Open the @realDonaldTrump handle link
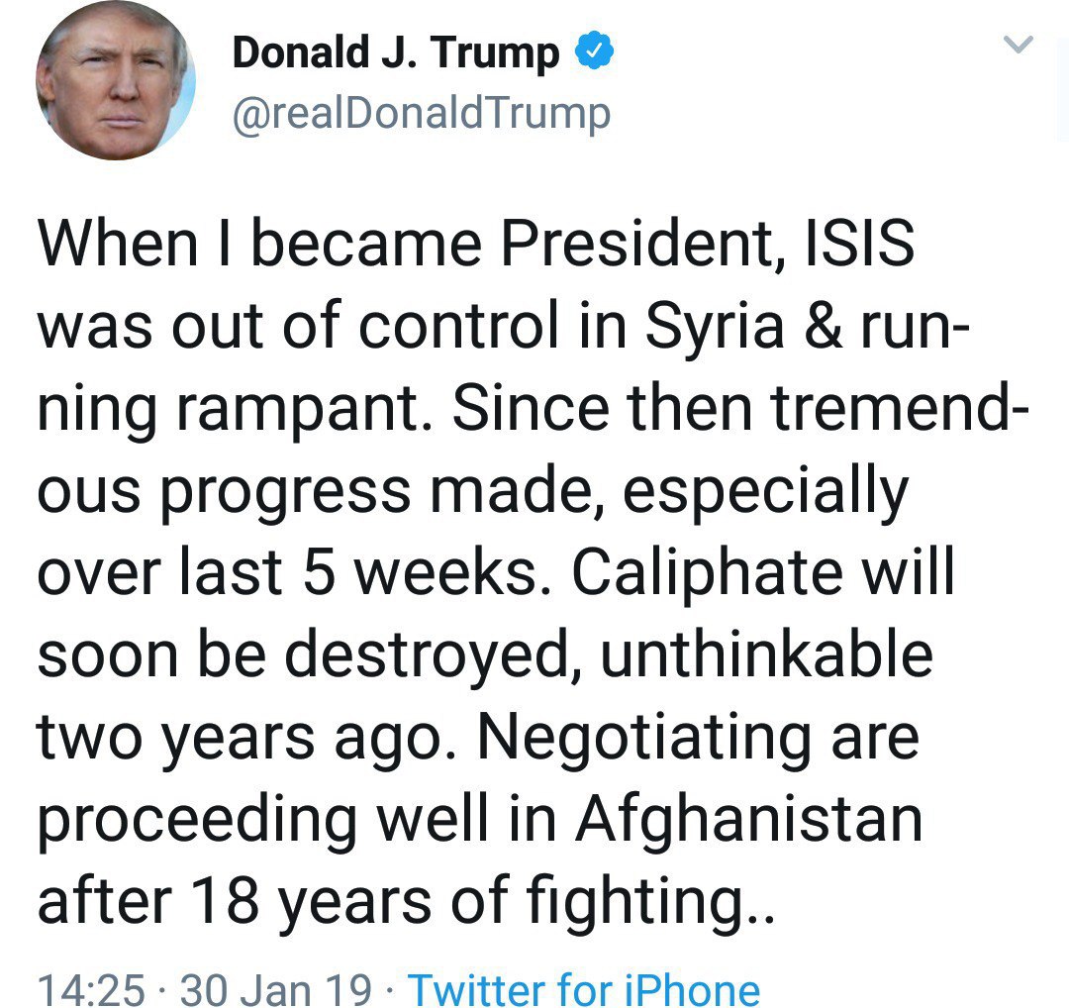The width and height of the screenshot is (1069, 1008). click(421, 114)
